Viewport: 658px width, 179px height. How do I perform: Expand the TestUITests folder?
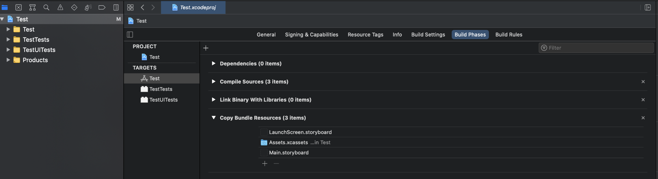click(x=8, y=50)
